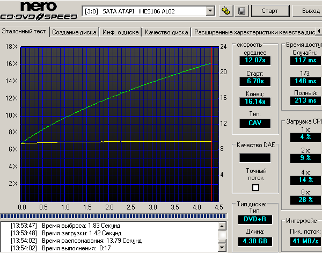Open the Инф. о диске tab
322x253 pixels.
coord(121,32)
